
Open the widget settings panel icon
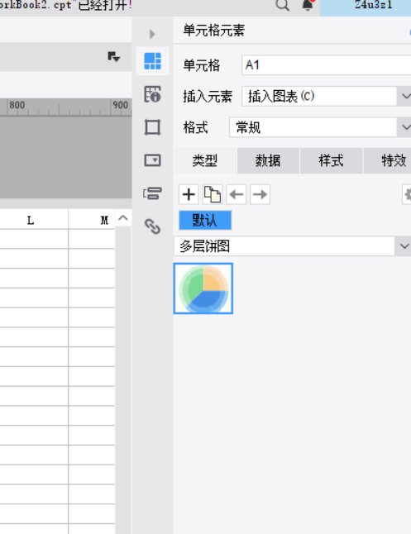(152, 160)
